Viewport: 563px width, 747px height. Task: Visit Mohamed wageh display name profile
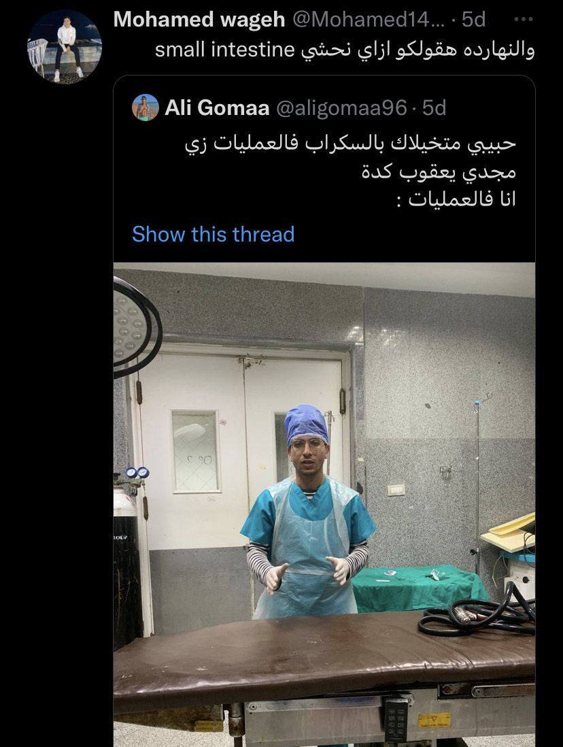coord(199,20)
